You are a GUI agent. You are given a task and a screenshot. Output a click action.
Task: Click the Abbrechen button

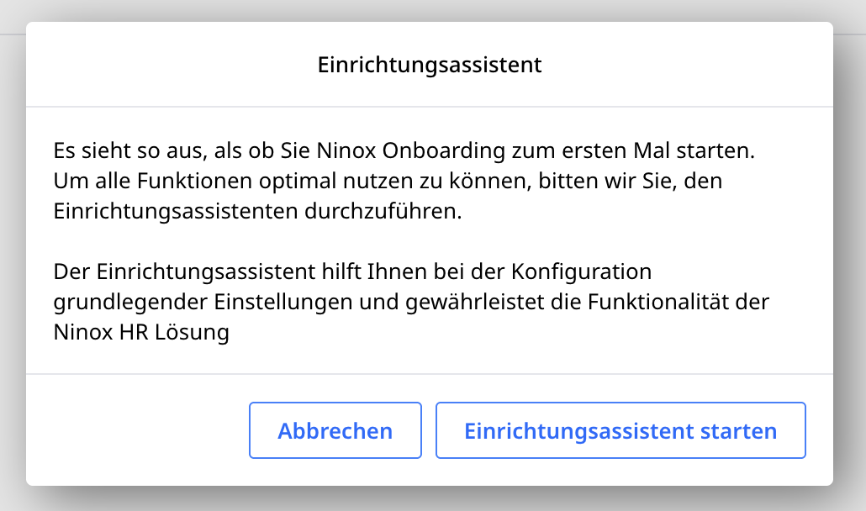(x=335, y=431)
